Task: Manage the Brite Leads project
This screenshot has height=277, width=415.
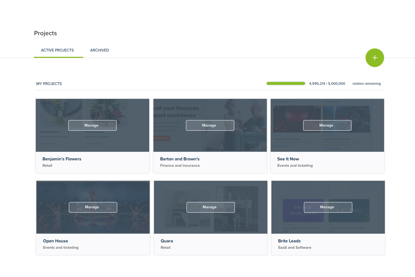Action: click(x=328, y=207)
